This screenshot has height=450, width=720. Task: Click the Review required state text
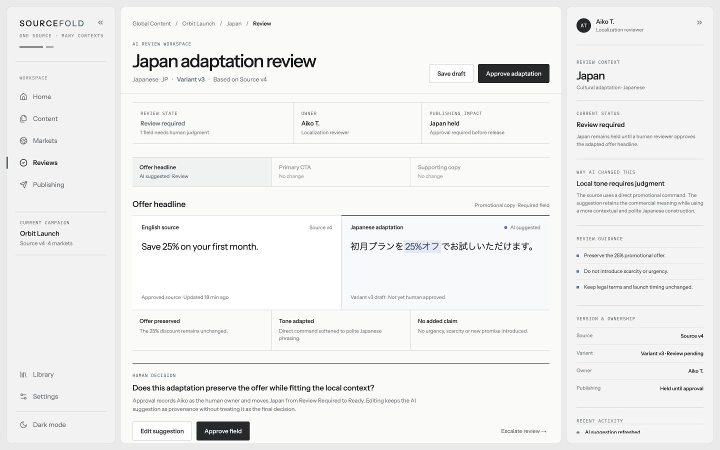tap(162, 123)
